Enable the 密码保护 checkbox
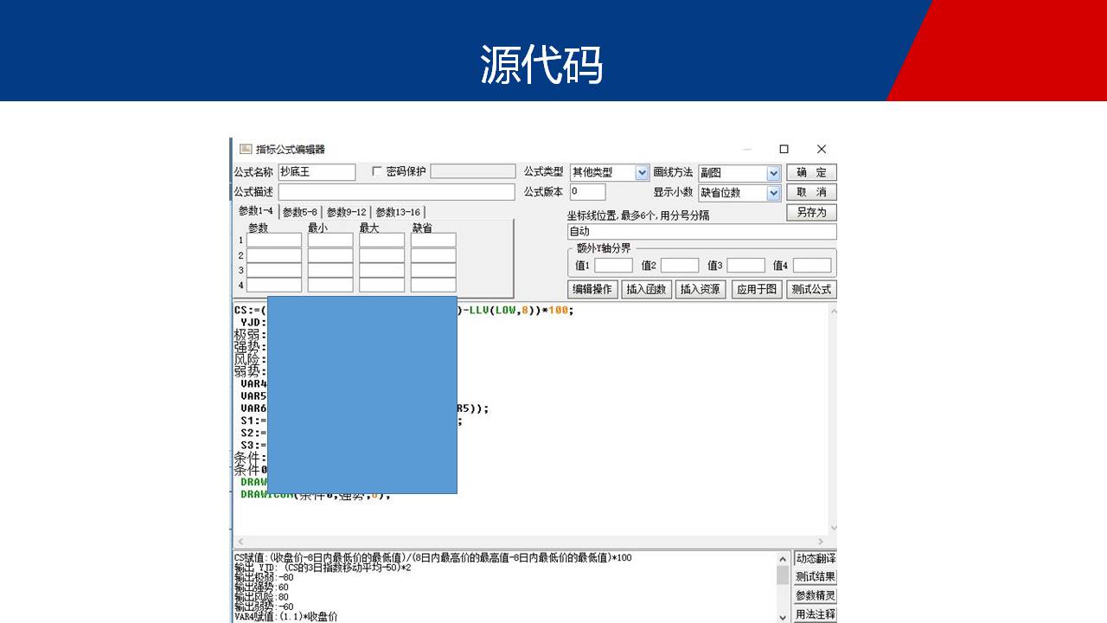The height and width of the screenshot is (623, 1107). tap(376, 171)
